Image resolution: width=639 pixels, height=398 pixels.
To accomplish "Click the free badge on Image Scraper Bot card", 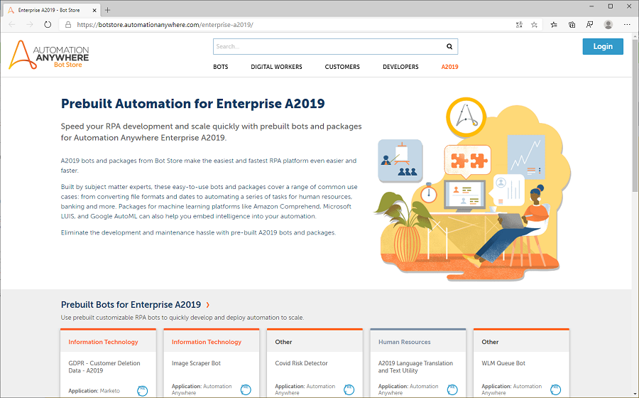I will pyautogui.click(x=246, y=389).
